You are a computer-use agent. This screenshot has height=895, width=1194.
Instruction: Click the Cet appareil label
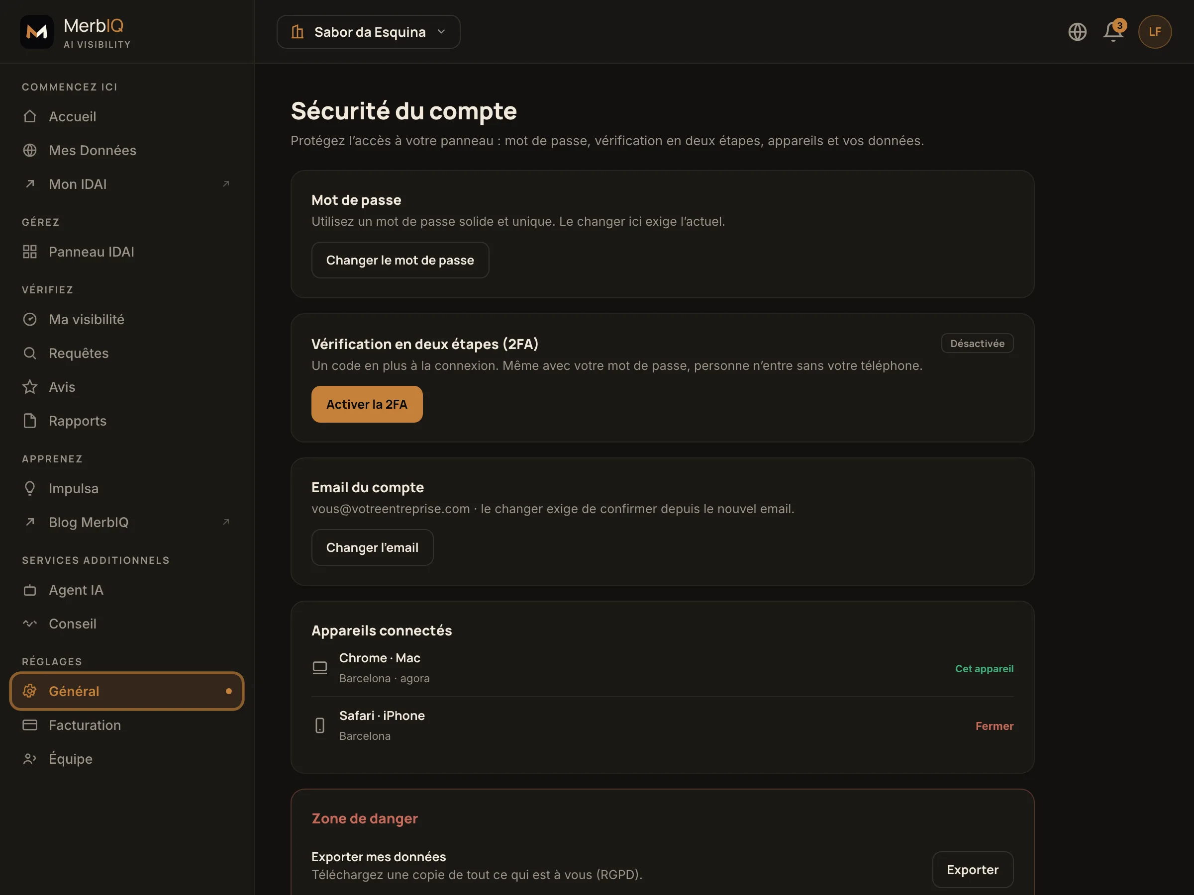(x=984, y=668)
